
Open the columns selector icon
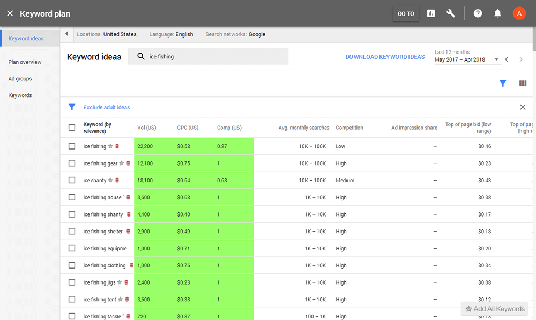tap(523, 84)
